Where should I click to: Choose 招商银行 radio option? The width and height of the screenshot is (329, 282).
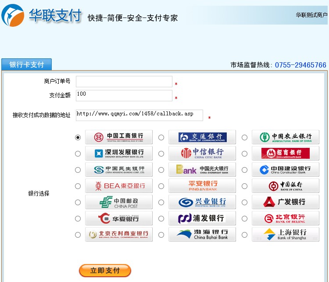[x=244, y=153]
